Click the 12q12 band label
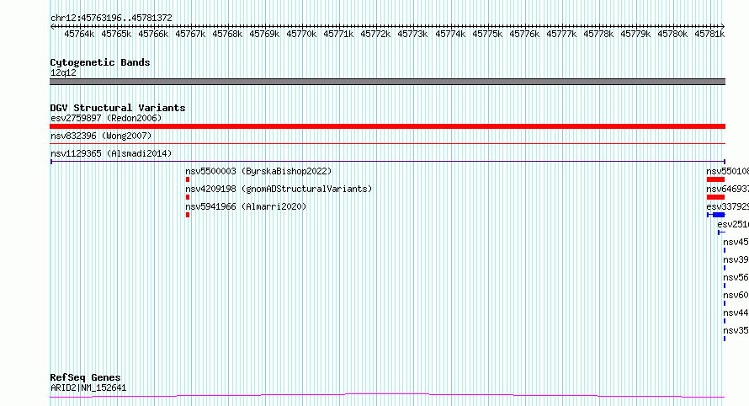The height and width of the screenshot is (406, 749). (x=63, y=72)
